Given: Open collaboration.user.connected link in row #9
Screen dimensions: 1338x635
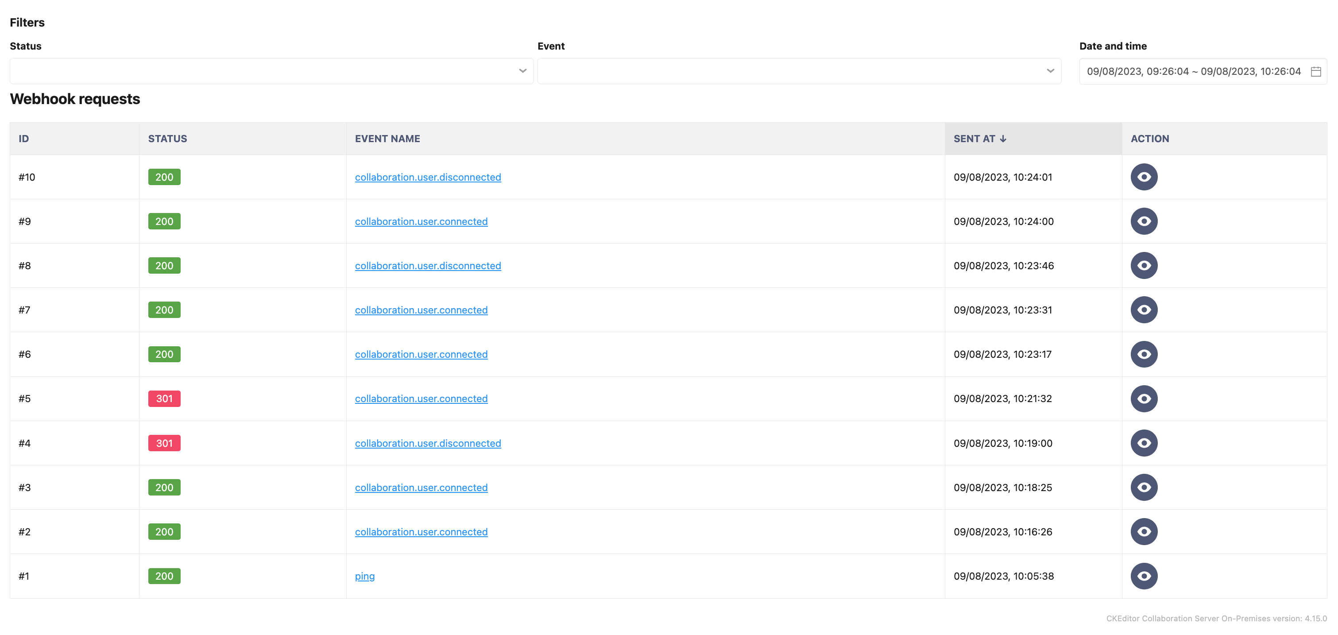Looking at the screenshot, I should 421,221.
